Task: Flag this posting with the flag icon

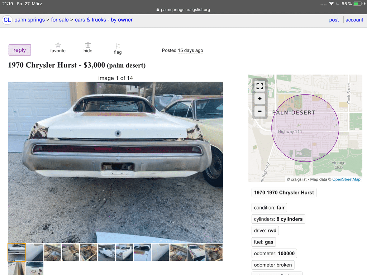Action: 118,49
